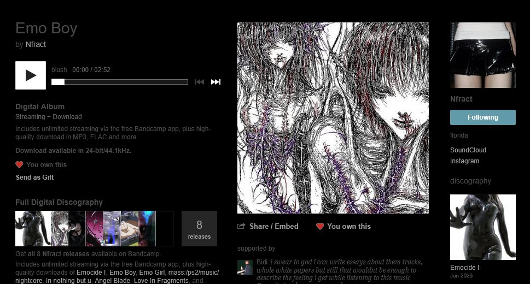The image size is (530, 284).
Task: Go to the previous track
Action: 199,82
